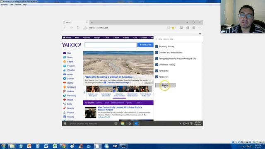Open the Help menu in VirtualBox
This screenshot has height=149, width=265.
(x=25, y=5)
